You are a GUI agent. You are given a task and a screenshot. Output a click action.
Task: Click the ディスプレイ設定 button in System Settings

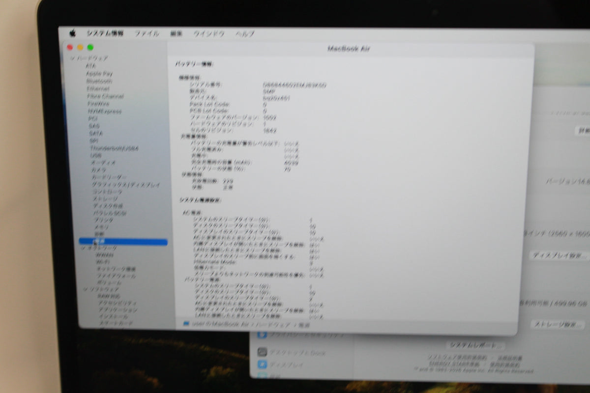click(x=560, y=255)
